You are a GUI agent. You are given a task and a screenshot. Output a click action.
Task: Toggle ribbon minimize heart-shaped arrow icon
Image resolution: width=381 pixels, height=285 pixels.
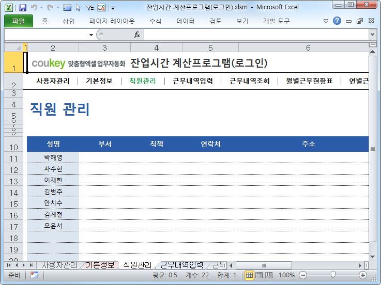pos(326,21)
